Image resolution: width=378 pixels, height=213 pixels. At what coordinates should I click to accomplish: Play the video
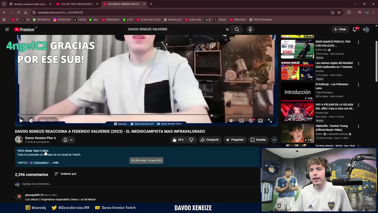tap(21, 121)
